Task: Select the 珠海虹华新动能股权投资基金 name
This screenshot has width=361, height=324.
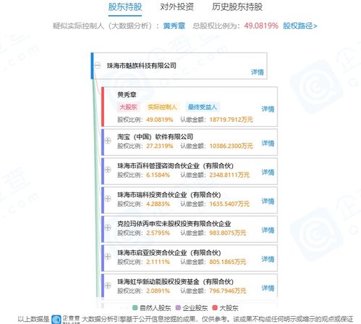Action: [x=175, y=281]
